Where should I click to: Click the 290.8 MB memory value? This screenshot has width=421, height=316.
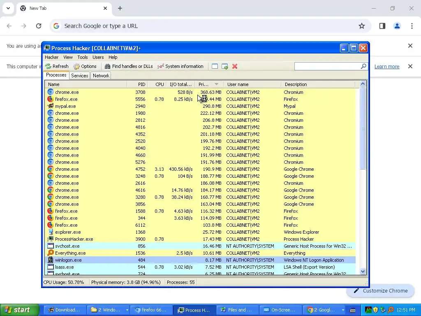pyautogui.click(x=212, y=107)
